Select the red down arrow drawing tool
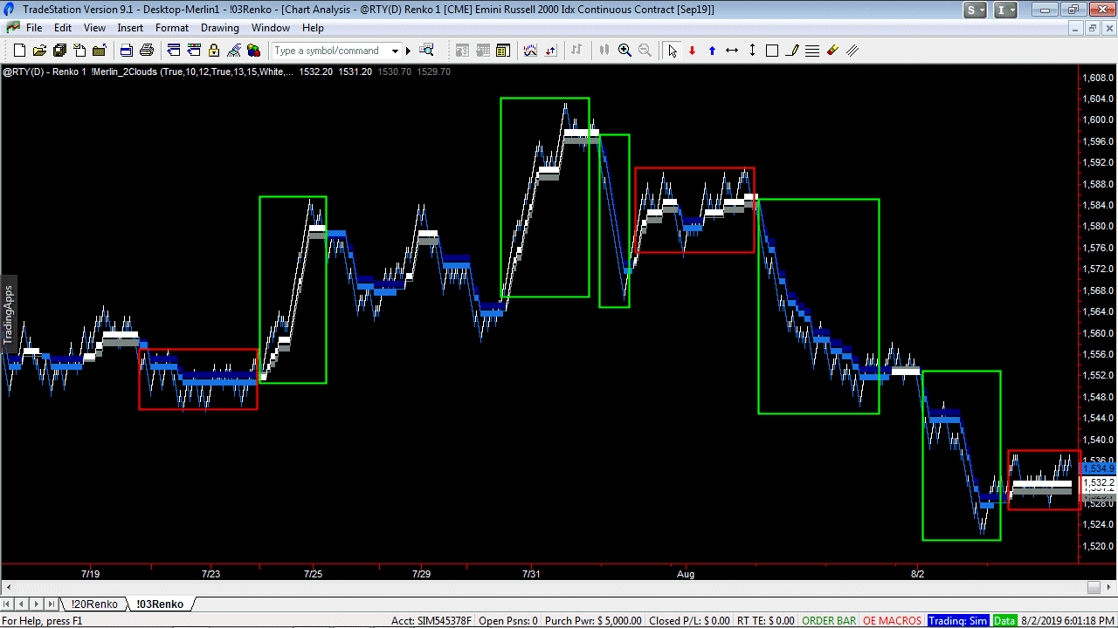 click(692, 51)
